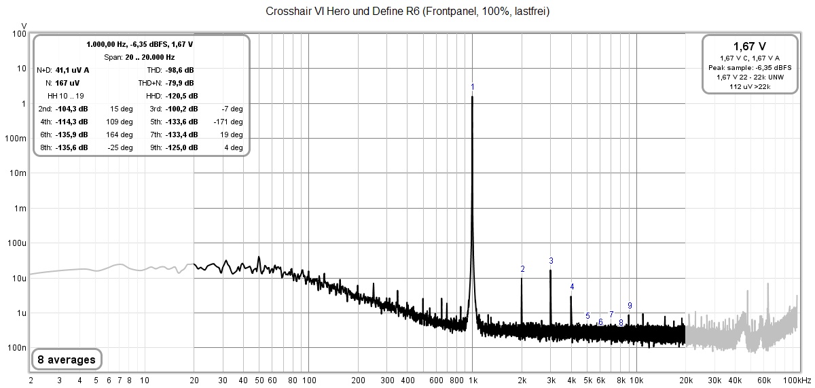Click the THD+N value '-79,9 dB'
The image size is (815, 388).
coord(180,83)
